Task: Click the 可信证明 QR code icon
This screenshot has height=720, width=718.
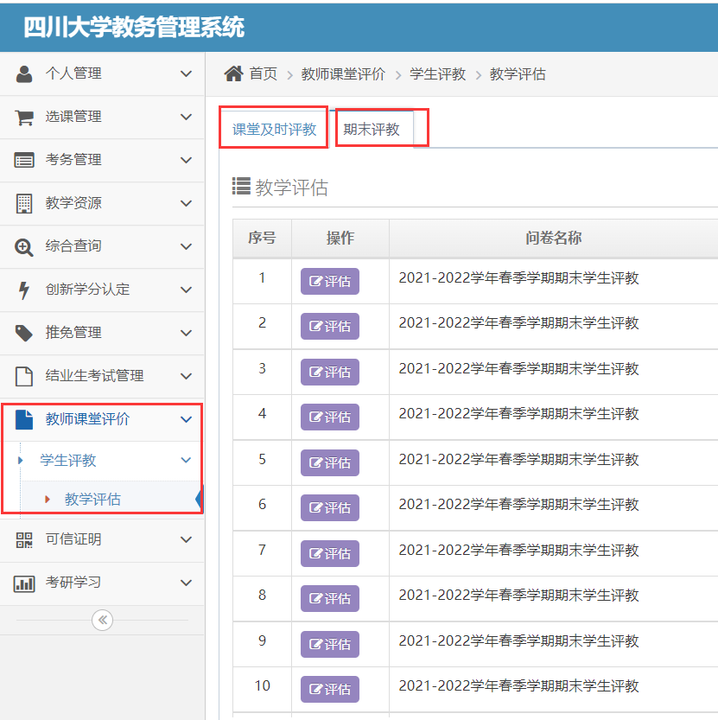Action: point(24,540)
